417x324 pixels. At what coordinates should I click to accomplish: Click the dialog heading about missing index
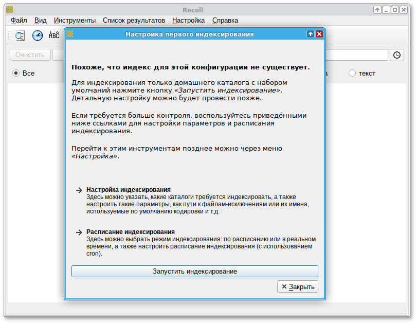point(191,67)
